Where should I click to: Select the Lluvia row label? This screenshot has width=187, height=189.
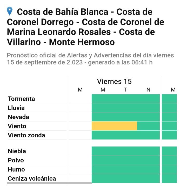(x=16, y=108)
